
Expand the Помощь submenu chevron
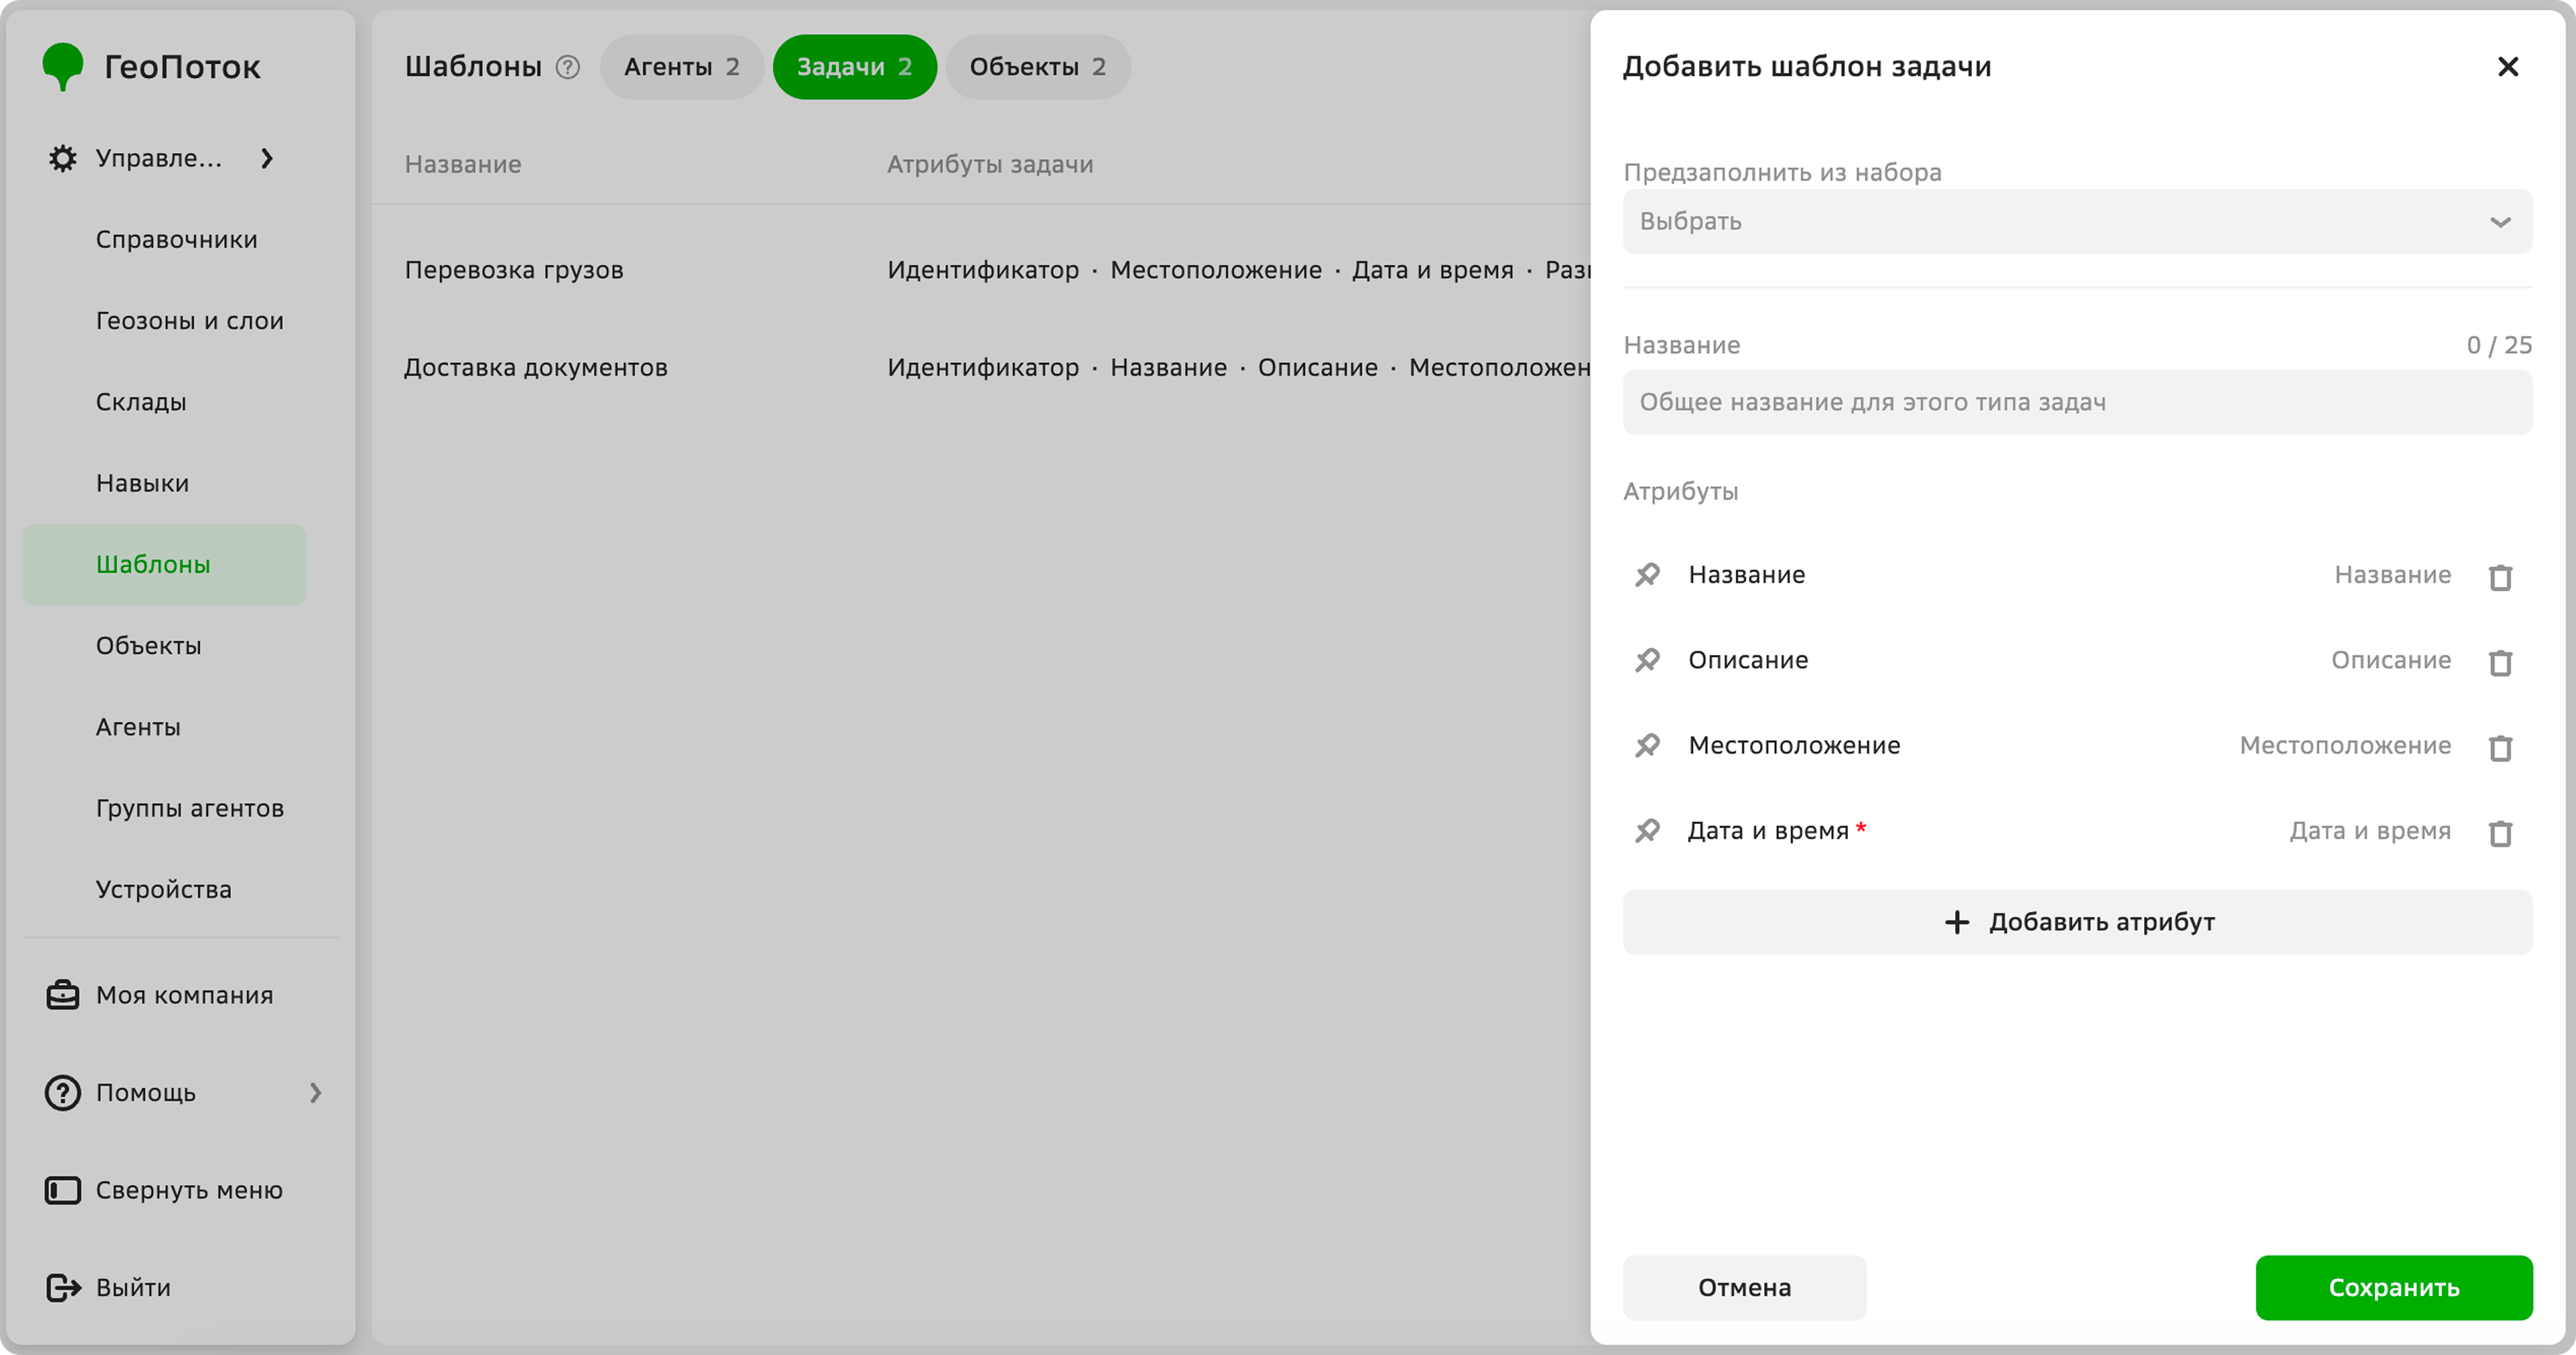tap(315, 1092)
